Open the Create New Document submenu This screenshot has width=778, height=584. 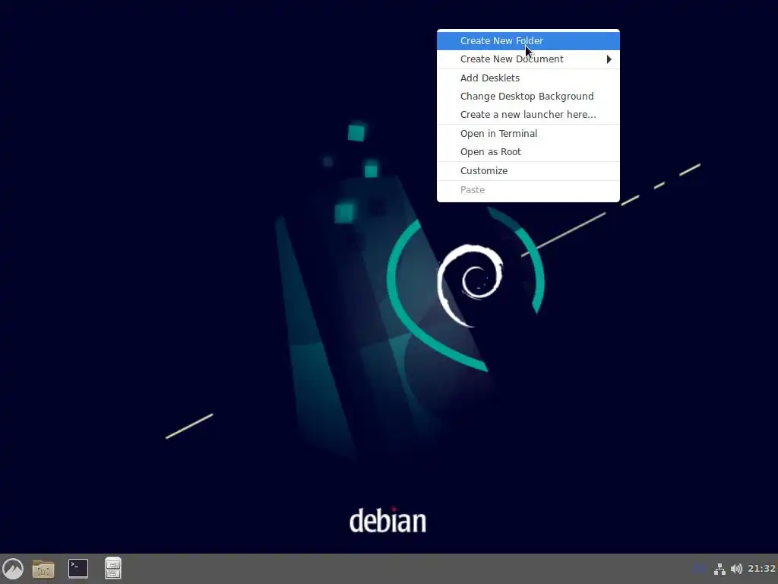[x=528, y=59]
